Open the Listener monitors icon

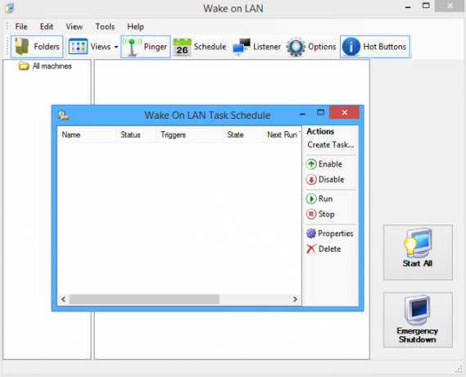coord(242,47)
